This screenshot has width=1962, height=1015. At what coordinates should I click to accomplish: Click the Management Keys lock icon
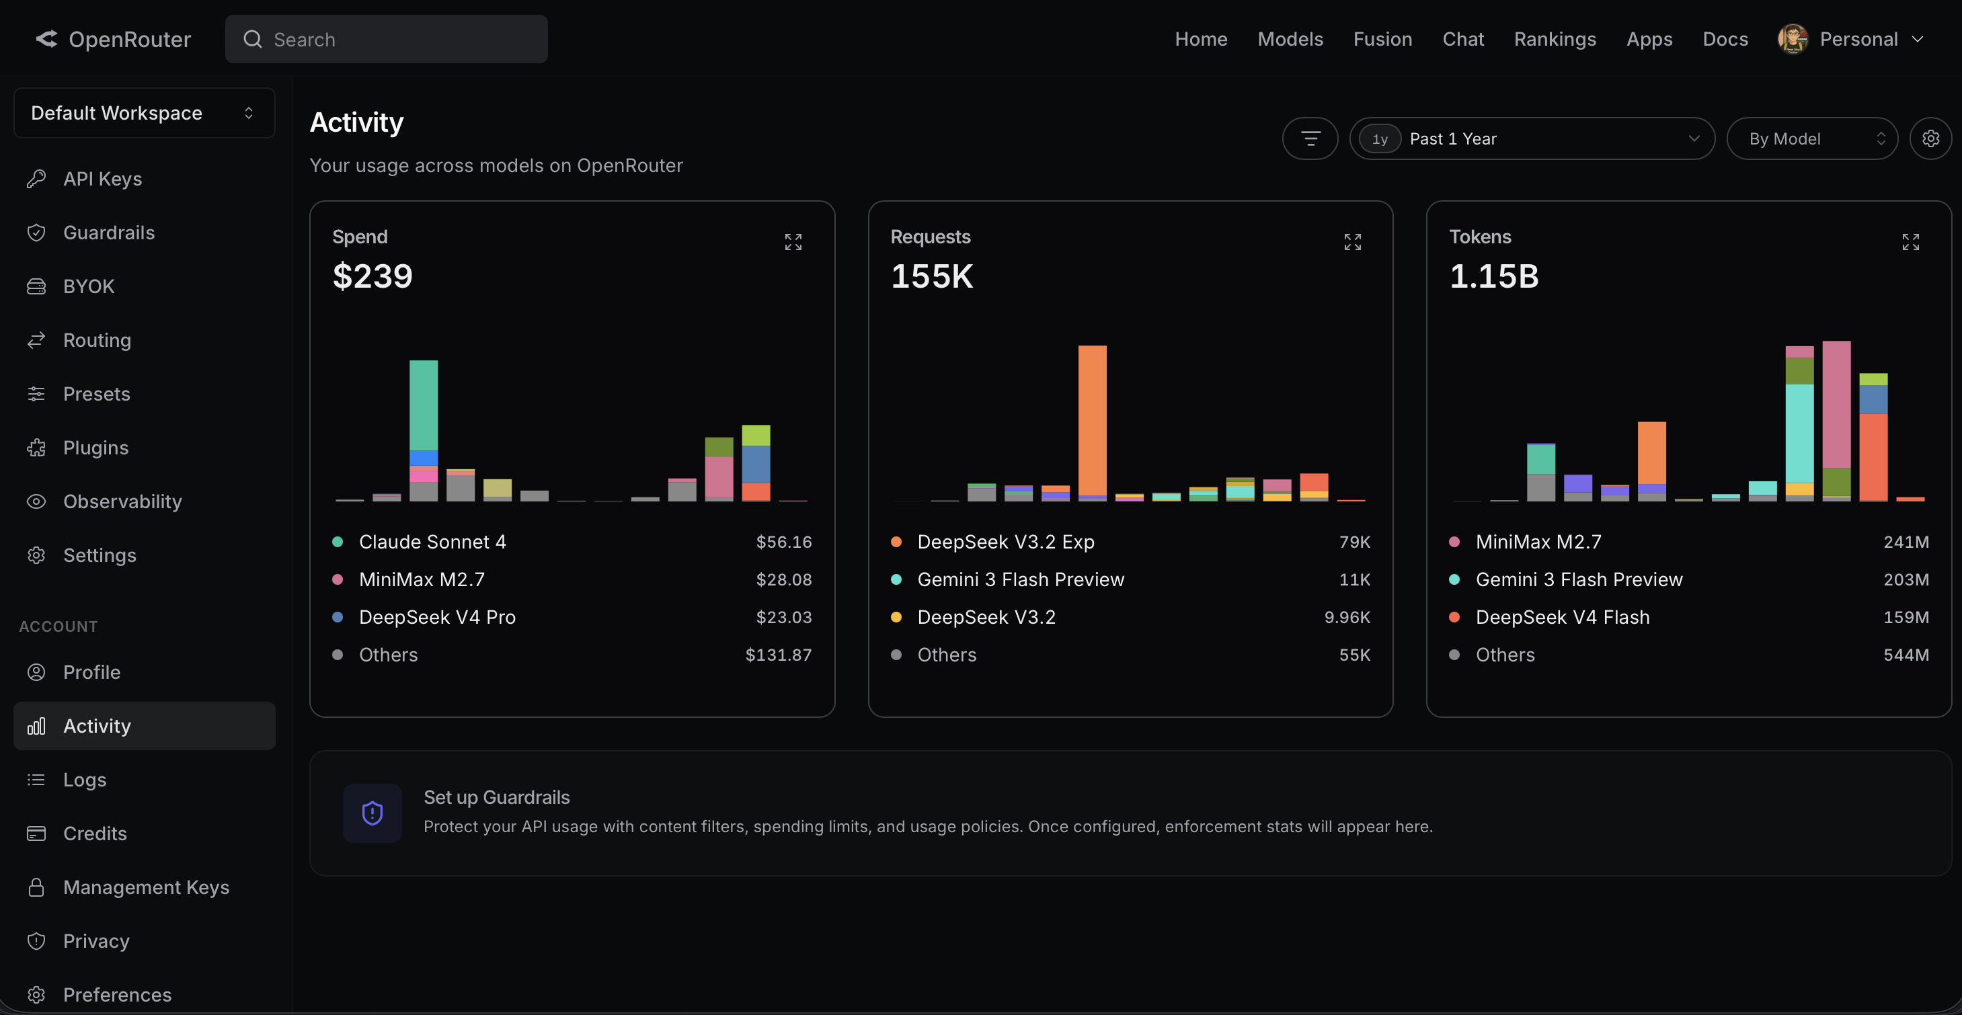36,887
